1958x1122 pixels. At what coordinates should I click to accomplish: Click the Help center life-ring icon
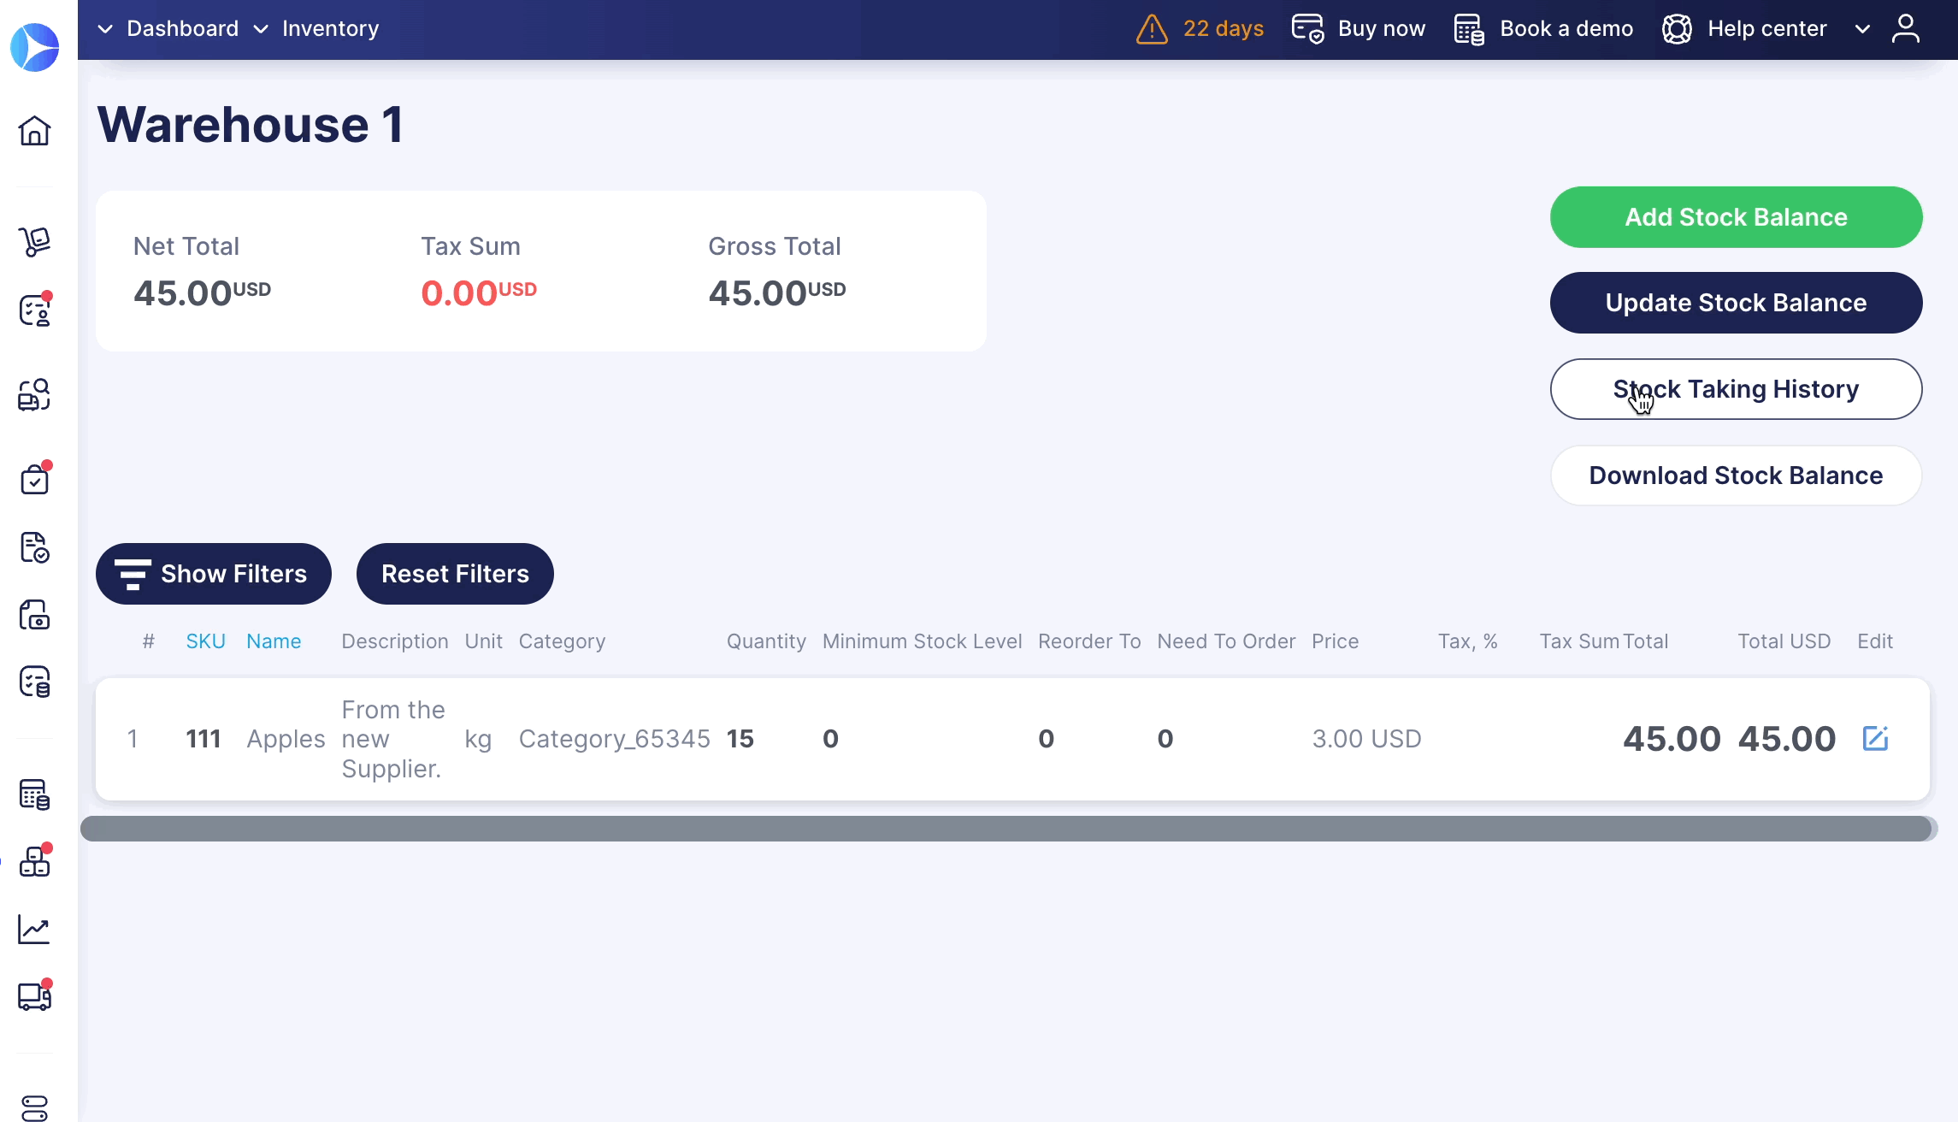pyautogui.click(x=1677, y=28)
